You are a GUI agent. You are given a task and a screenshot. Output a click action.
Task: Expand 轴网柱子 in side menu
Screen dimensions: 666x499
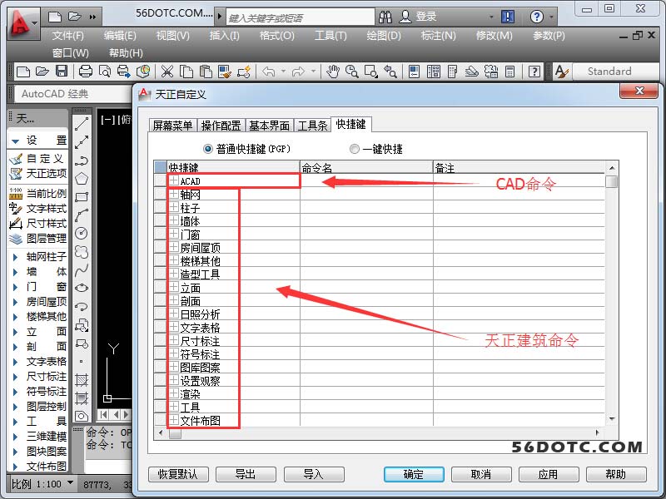pyautogui.click(x=15, y=256)
